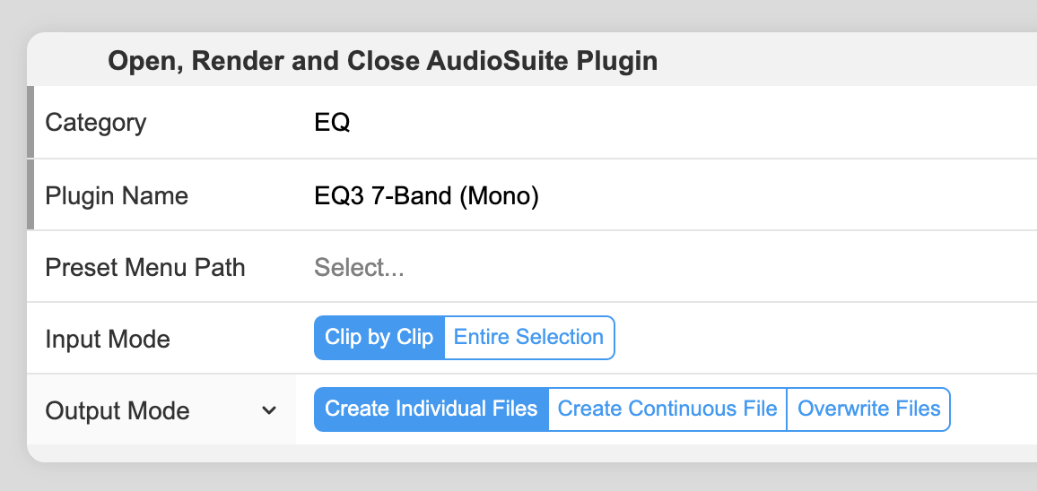
Task: Choose Create Individual Files output mode
Action: (431, 409)
